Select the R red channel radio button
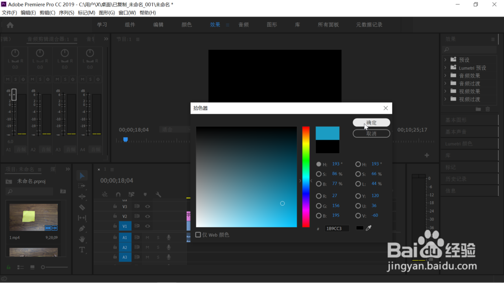Viewport: 504px width, 283px height. (319, 196)
